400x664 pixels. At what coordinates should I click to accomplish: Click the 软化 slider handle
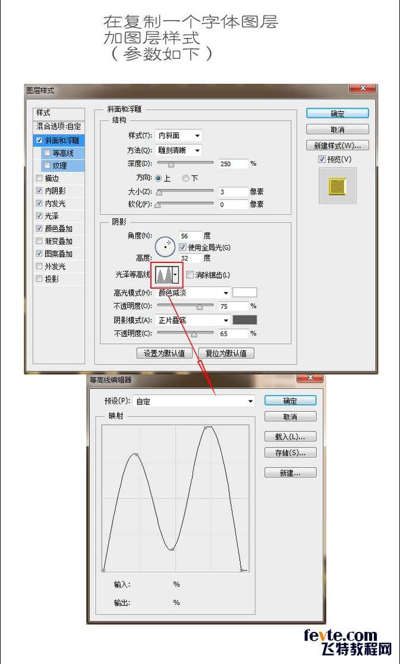158,205
